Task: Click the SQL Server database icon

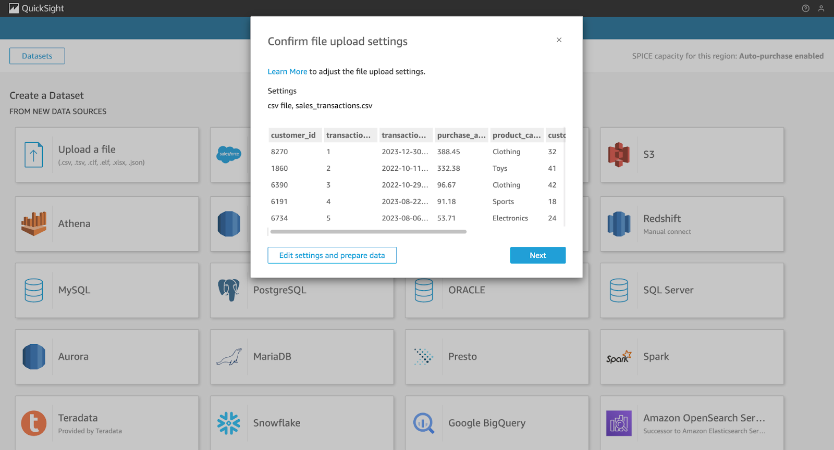Action: pyautogui.click(x=619, y=291)
